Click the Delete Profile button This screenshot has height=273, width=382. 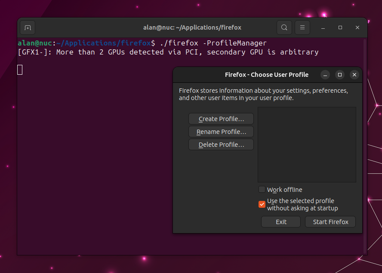221,144
